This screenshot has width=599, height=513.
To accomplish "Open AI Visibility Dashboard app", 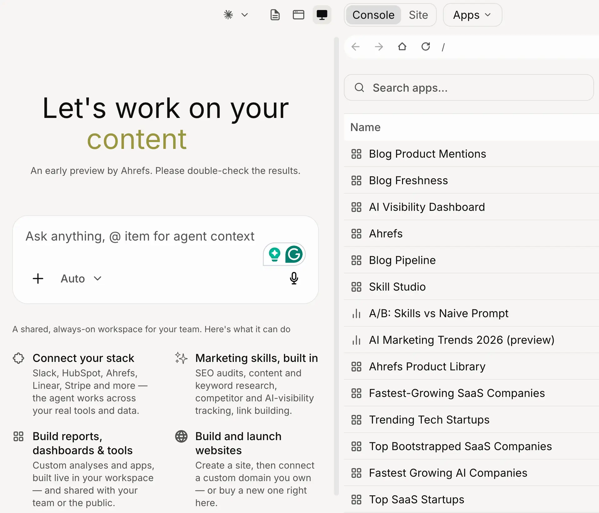I will pos(471,207).
